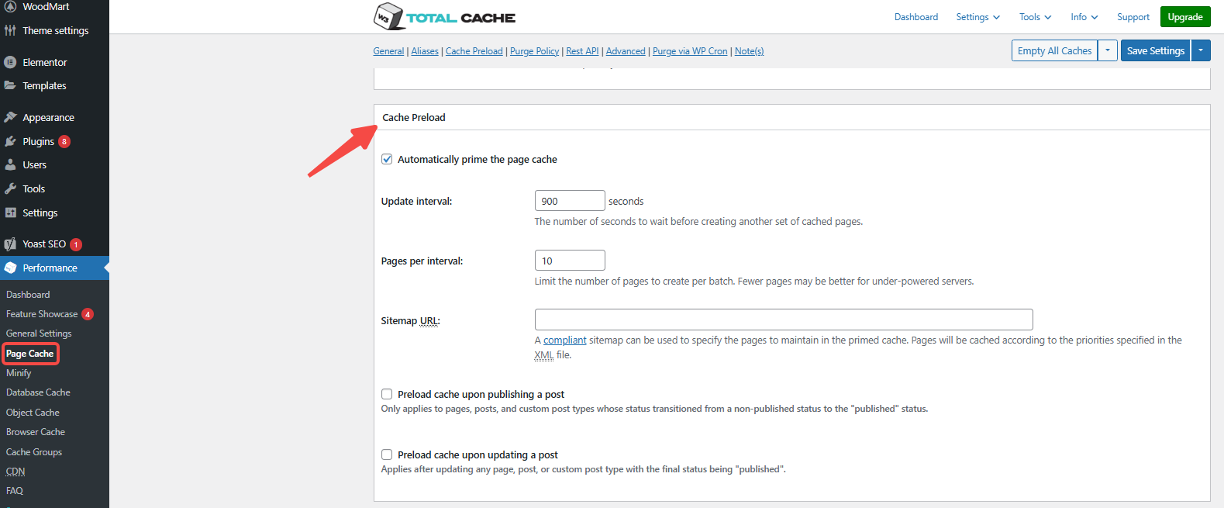Click the Yoast SEO icon
The height and width of the screenshot is (508, 1224).
(10, 244)
